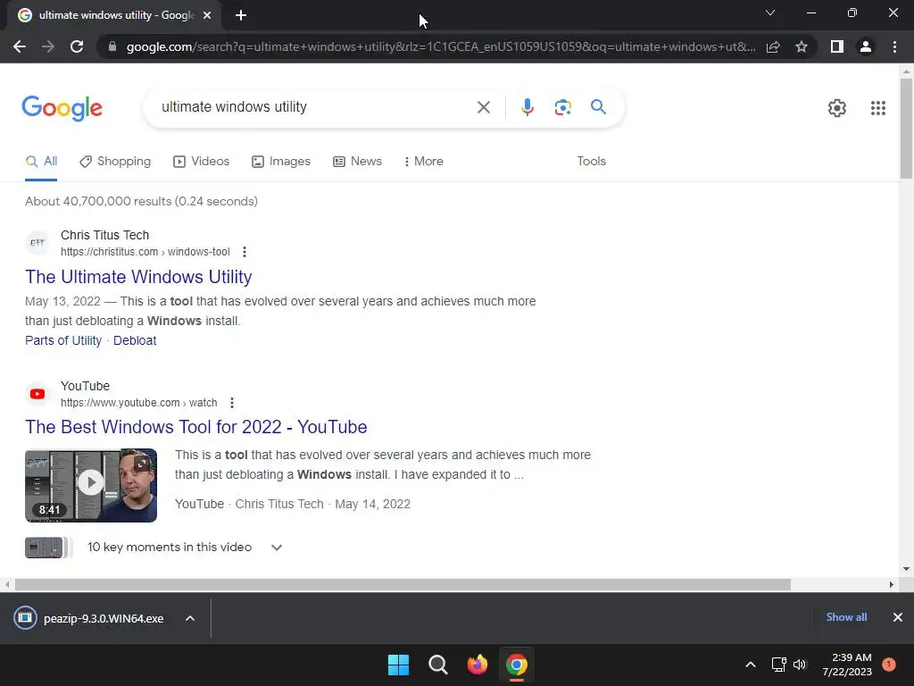Screen dimensions: 914x686
Task: Search by image with Google Lens
Action: click(x=562, y=107)
